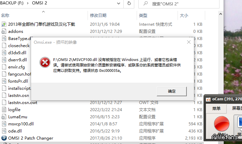242x144 pixels.
Task: Click the OMSI 2 Patch Changer file name
Action: pos(31,138)
